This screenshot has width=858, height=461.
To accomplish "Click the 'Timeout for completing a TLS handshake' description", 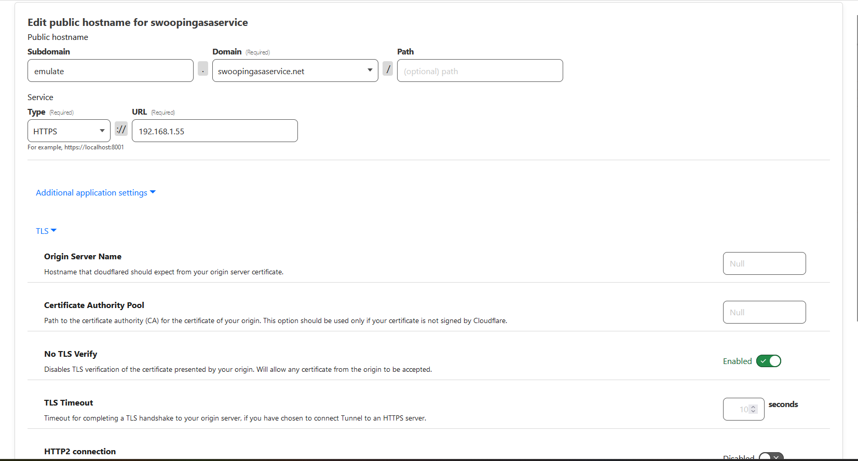I will coord(235,418).
